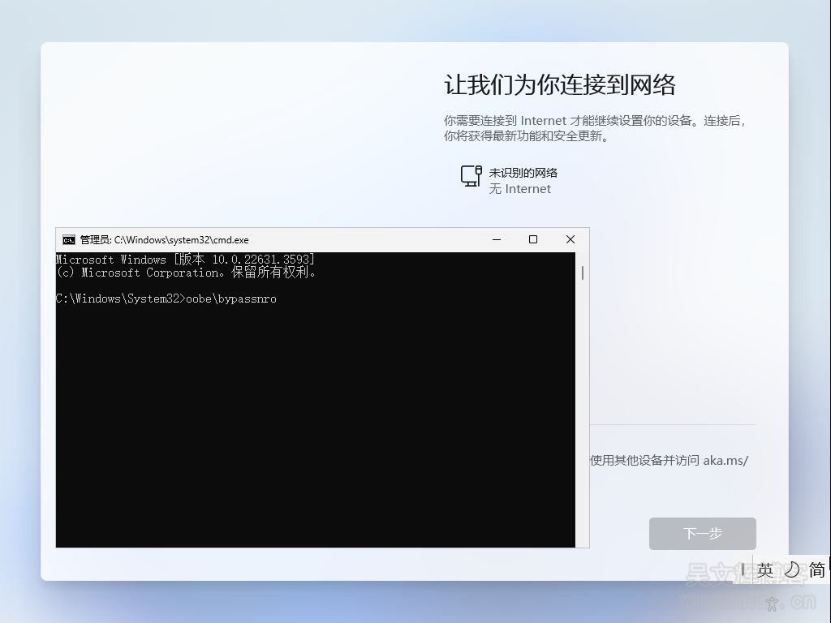The height and width of the screenshot is (623, 831).
Task: Select the 未识别的网络 network entry
Action: pos(523,173)
